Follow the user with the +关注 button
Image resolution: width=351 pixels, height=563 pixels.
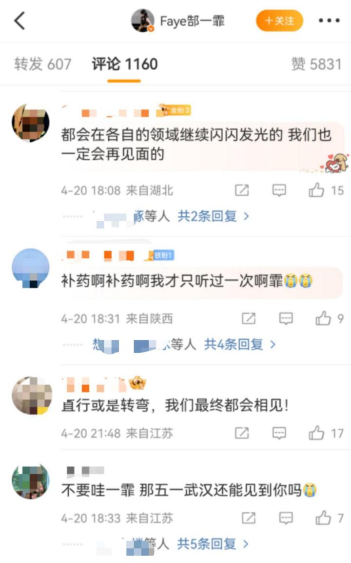pos(279,21)
